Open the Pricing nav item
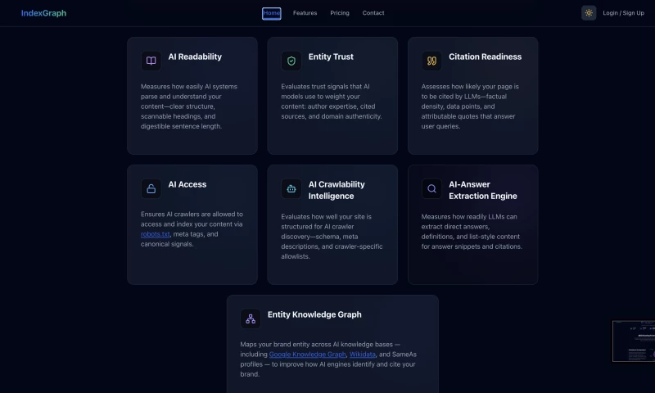 [340, 13]
